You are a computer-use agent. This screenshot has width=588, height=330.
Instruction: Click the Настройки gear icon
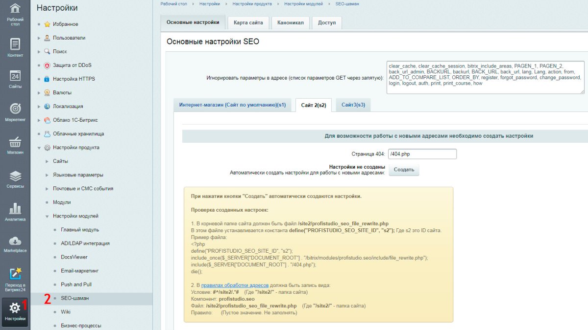pos(14,308)
